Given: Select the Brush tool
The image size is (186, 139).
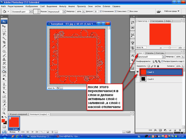Looking at the screenshot, I should click(4, 55).
